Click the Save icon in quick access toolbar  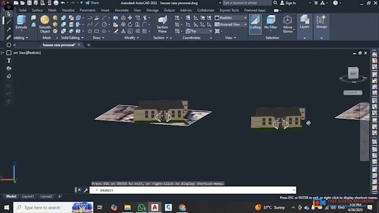click(29, 3)
